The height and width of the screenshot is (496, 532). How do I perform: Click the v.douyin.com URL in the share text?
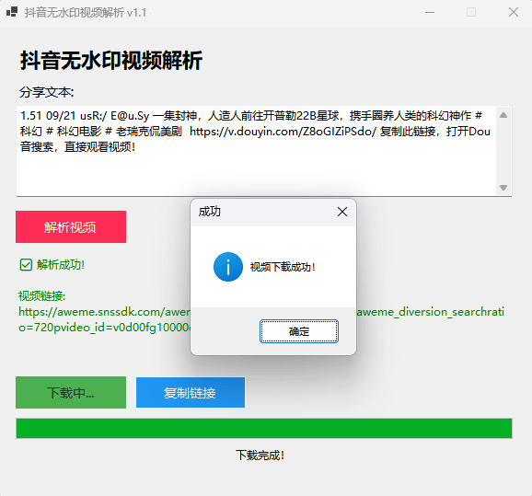click(283, 132)
